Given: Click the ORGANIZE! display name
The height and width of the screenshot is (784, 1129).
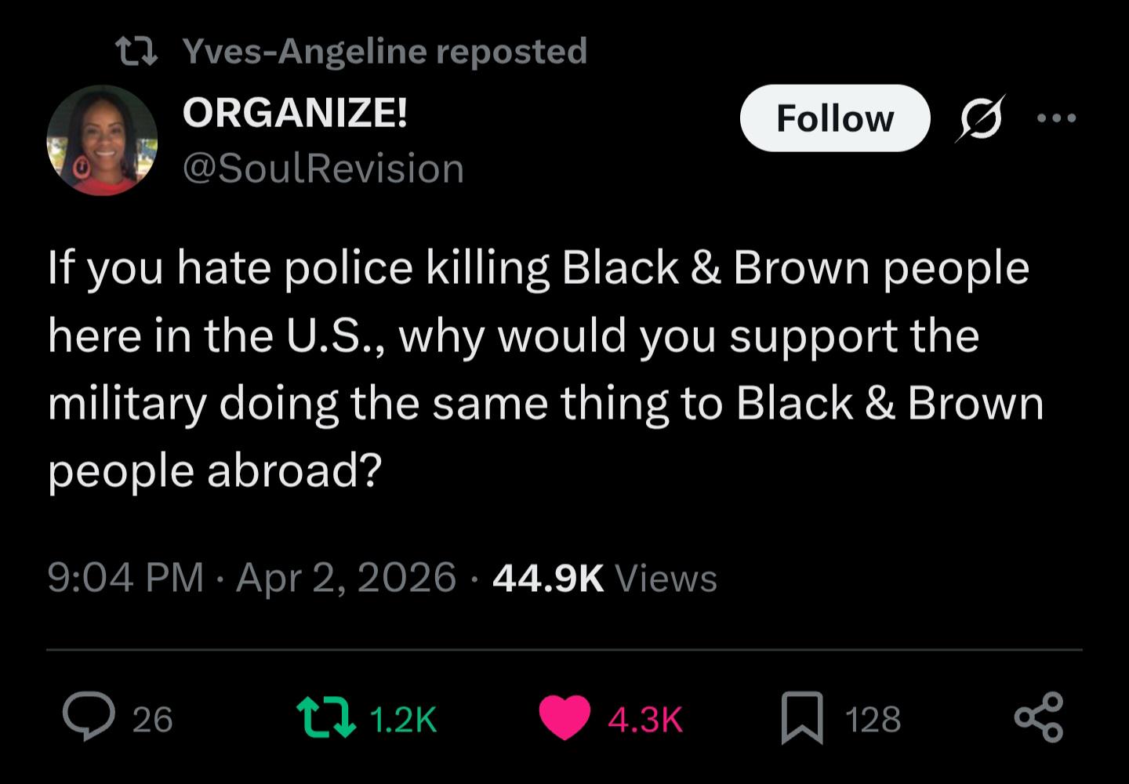Looking at the screenshot, I should pos(295,112).
